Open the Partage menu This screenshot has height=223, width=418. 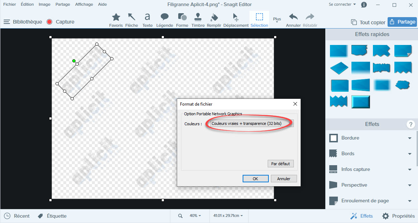(63, 4)
